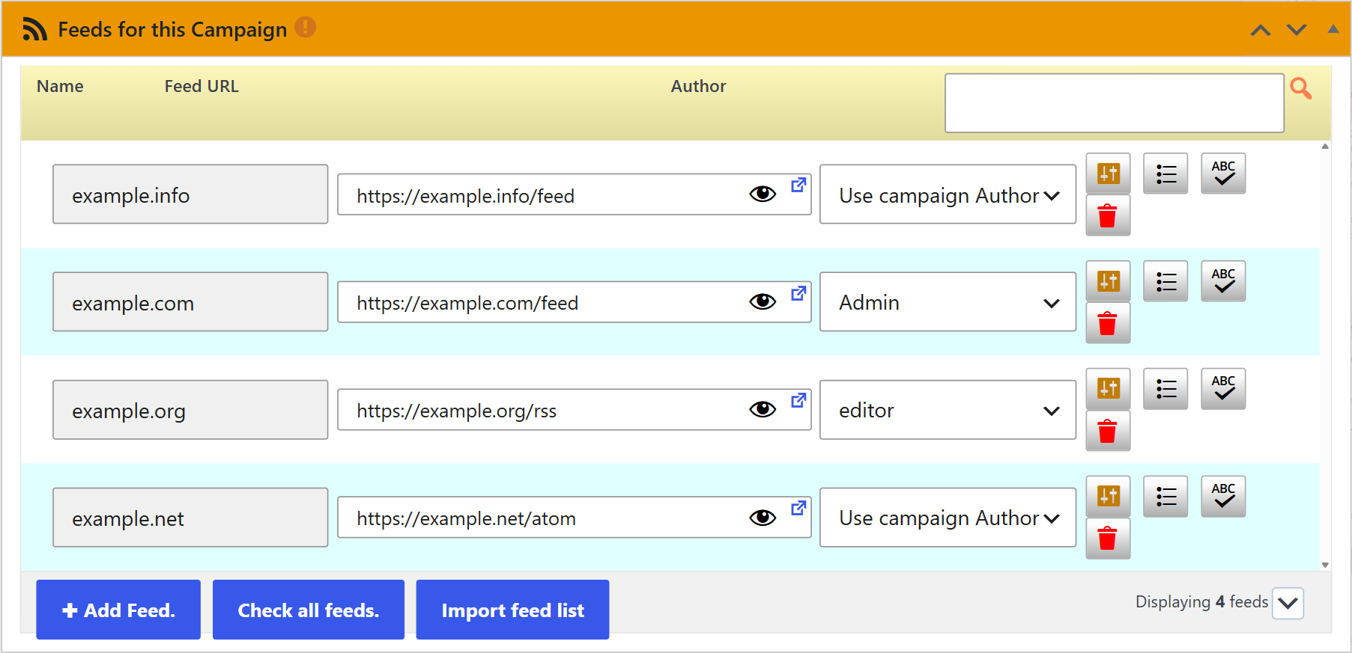Screen dimensions: 1352x653
Task: Delete the example.info feed with the trash icon
Action: [1108, 215]
